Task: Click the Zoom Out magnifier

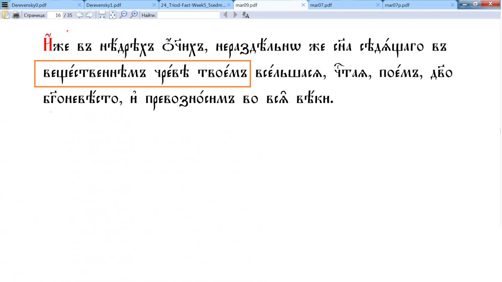Action: (123, 15)
